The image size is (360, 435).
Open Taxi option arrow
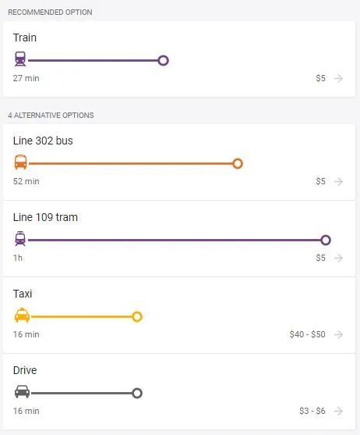point(338,334)
